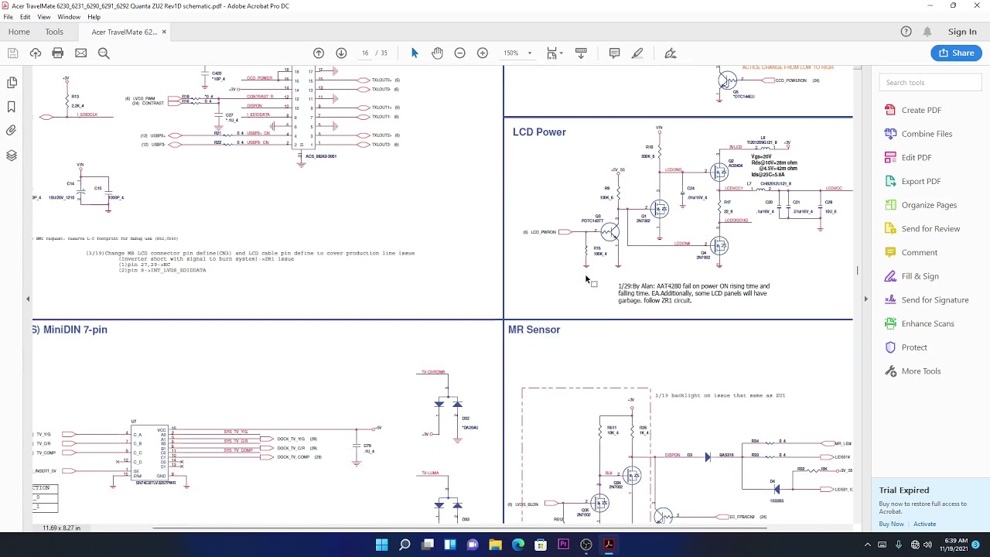Open File menu
The height and width of the screenshot is (557, 990).
(x=8, y=17)
